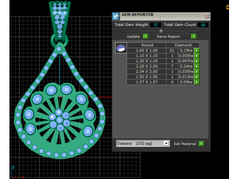
Task: Select the 2.28 X 2.00 size cell
Action: [x=146, y=66]
